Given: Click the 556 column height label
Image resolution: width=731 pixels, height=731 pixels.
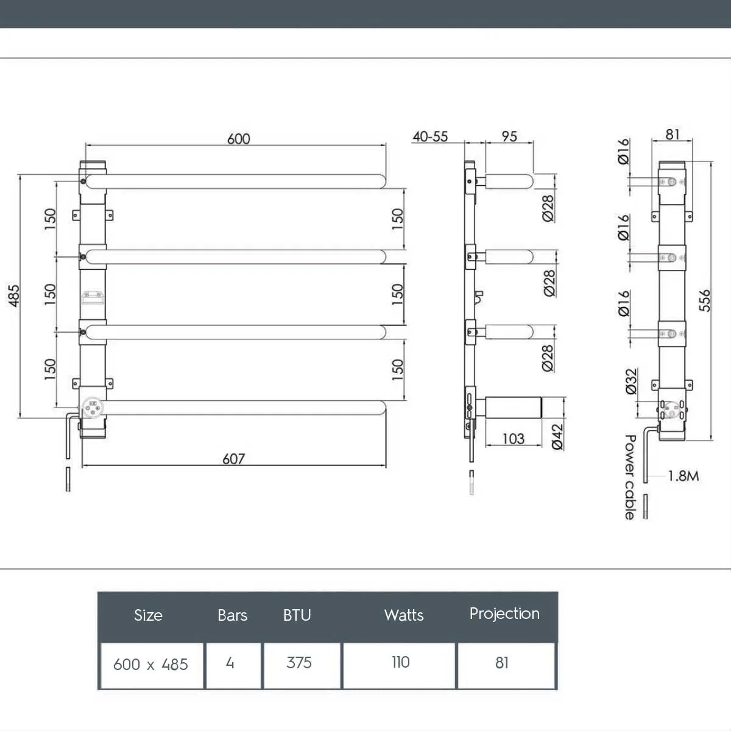Looking at the screenshot, I should click(705, 301).
